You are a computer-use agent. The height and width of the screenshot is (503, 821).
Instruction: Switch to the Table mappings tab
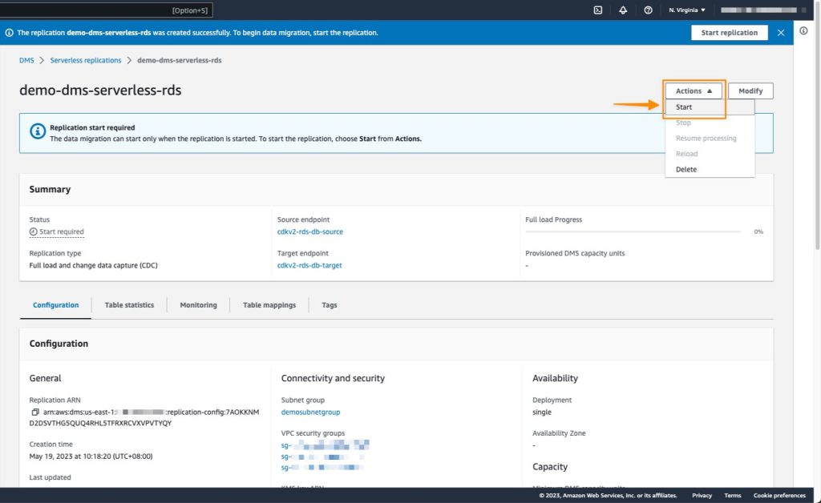click(269, 305)
